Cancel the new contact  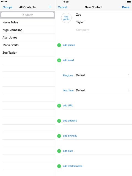pos(62,7)
